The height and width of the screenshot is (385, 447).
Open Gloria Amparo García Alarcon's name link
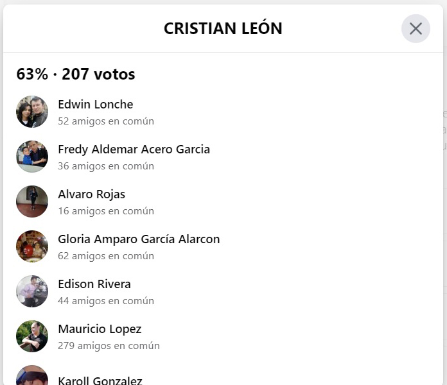click(139, 239)
